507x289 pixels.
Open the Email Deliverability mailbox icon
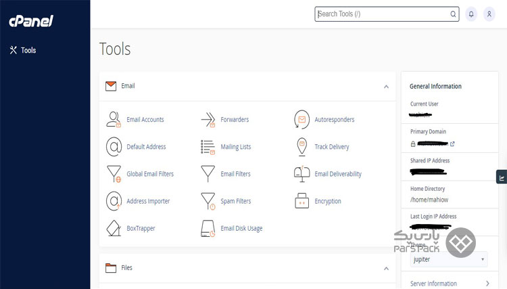pyautogui.click(x=301, y=174)
